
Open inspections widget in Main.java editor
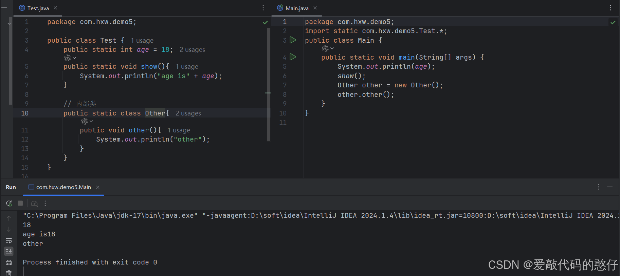click(613, 22)
